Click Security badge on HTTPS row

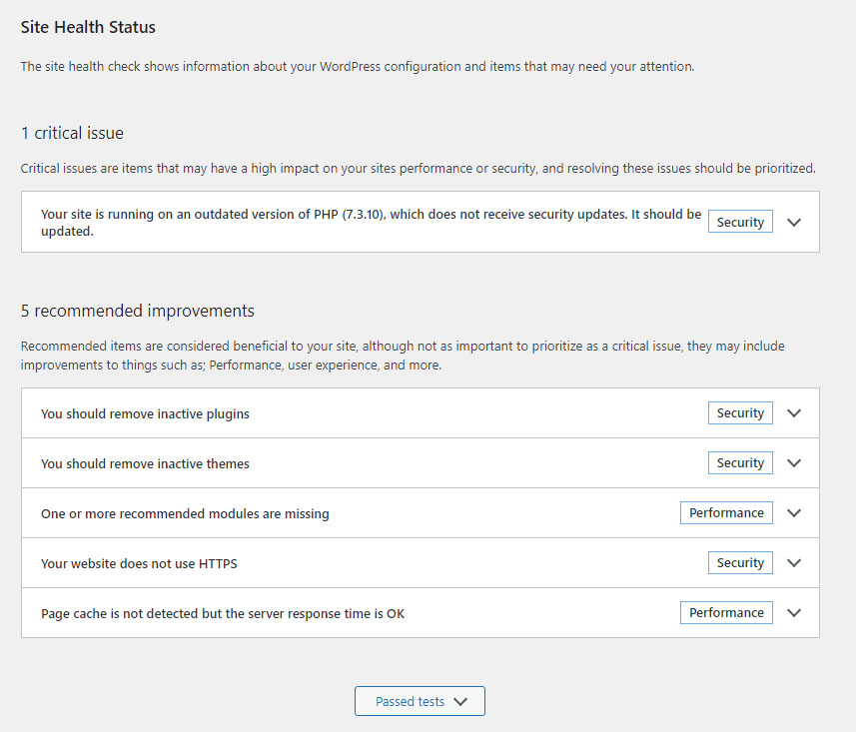740,563
